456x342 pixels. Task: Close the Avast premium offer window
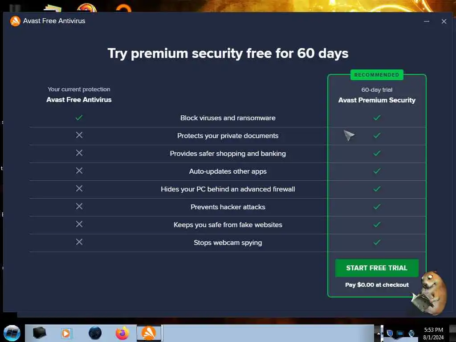(444, 21)
